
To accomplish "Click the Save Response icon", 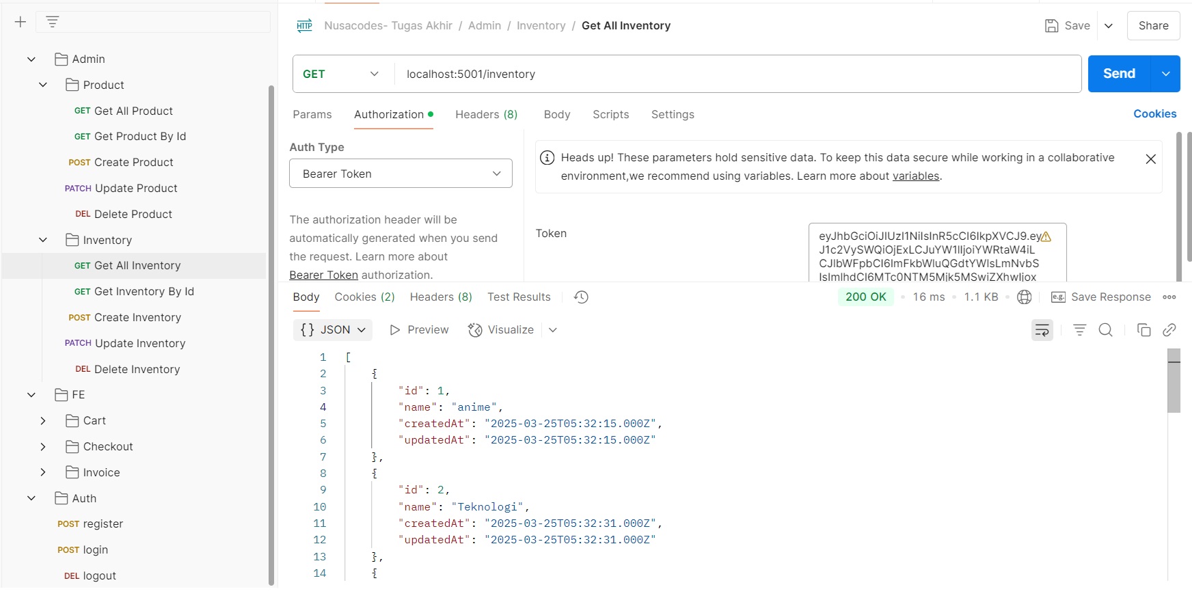I will (1058, 297).
